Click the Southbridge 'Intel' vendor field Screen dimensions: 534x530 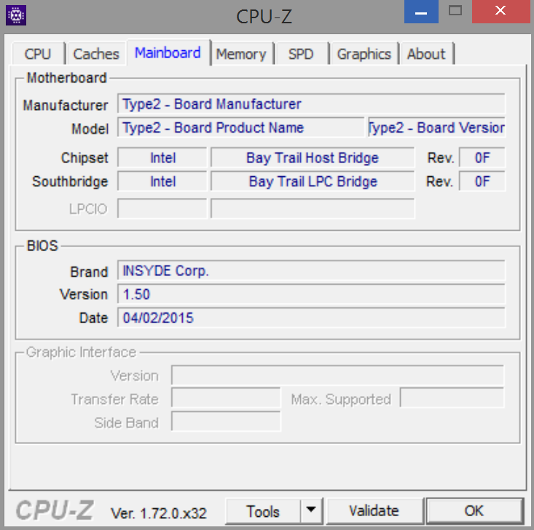(162, 181)
